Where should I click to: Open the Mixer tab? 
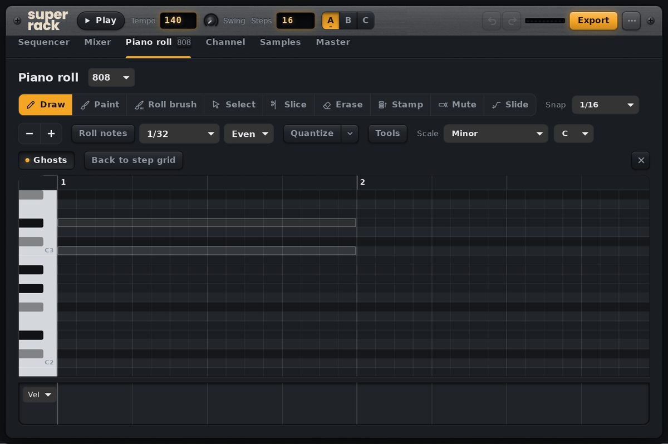pos(98,42)
